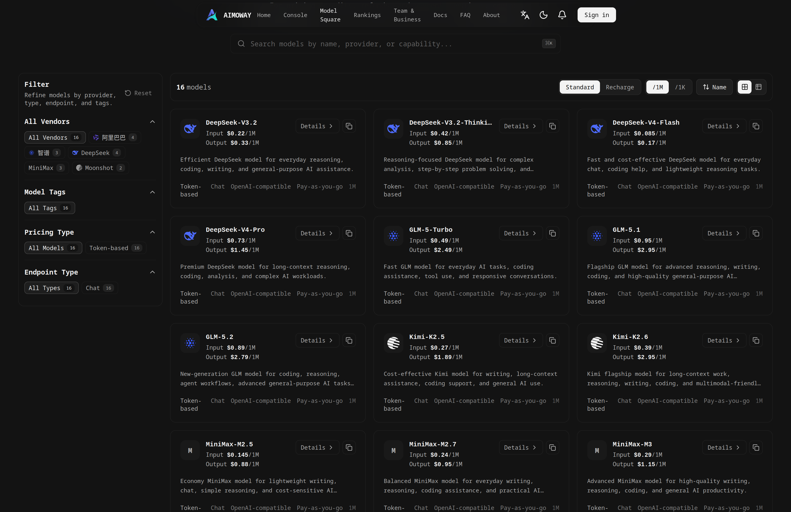
Task: Click the AIMOWAY logo icon
Action: coord(212,15)
